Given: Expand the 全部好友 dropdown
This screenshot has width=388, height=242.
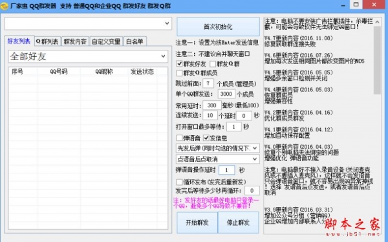Looking at the screenshot, I should [x=88, y=56].
